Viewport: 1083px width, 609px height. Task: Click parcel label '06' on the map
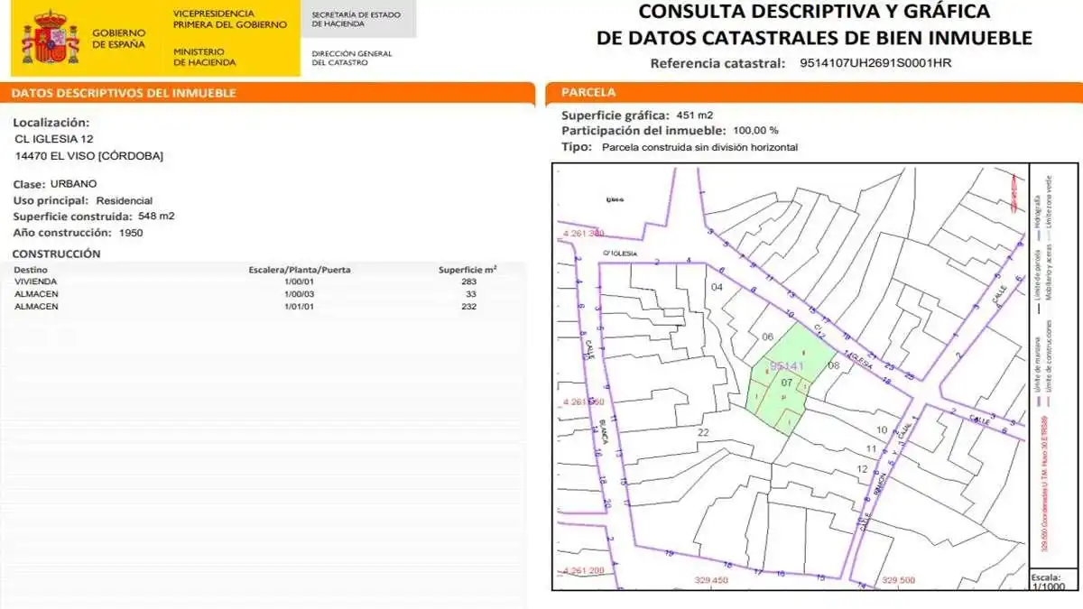pyautogui.click(x=768, y=337)
